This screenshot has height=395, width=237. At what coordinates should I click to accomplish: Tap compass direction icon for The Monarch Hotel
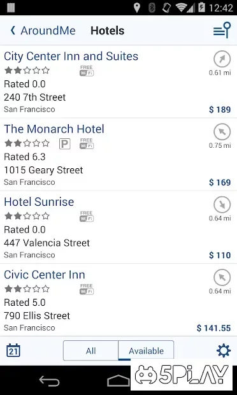tap(222, 132)
